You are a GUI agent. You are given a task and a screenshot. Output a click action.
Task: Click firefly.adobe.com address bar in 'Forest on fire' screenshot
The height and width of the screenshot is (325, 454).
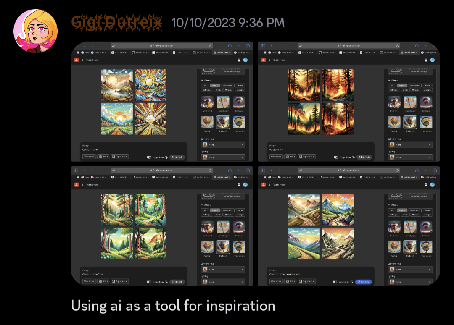(x=348, y=46)
